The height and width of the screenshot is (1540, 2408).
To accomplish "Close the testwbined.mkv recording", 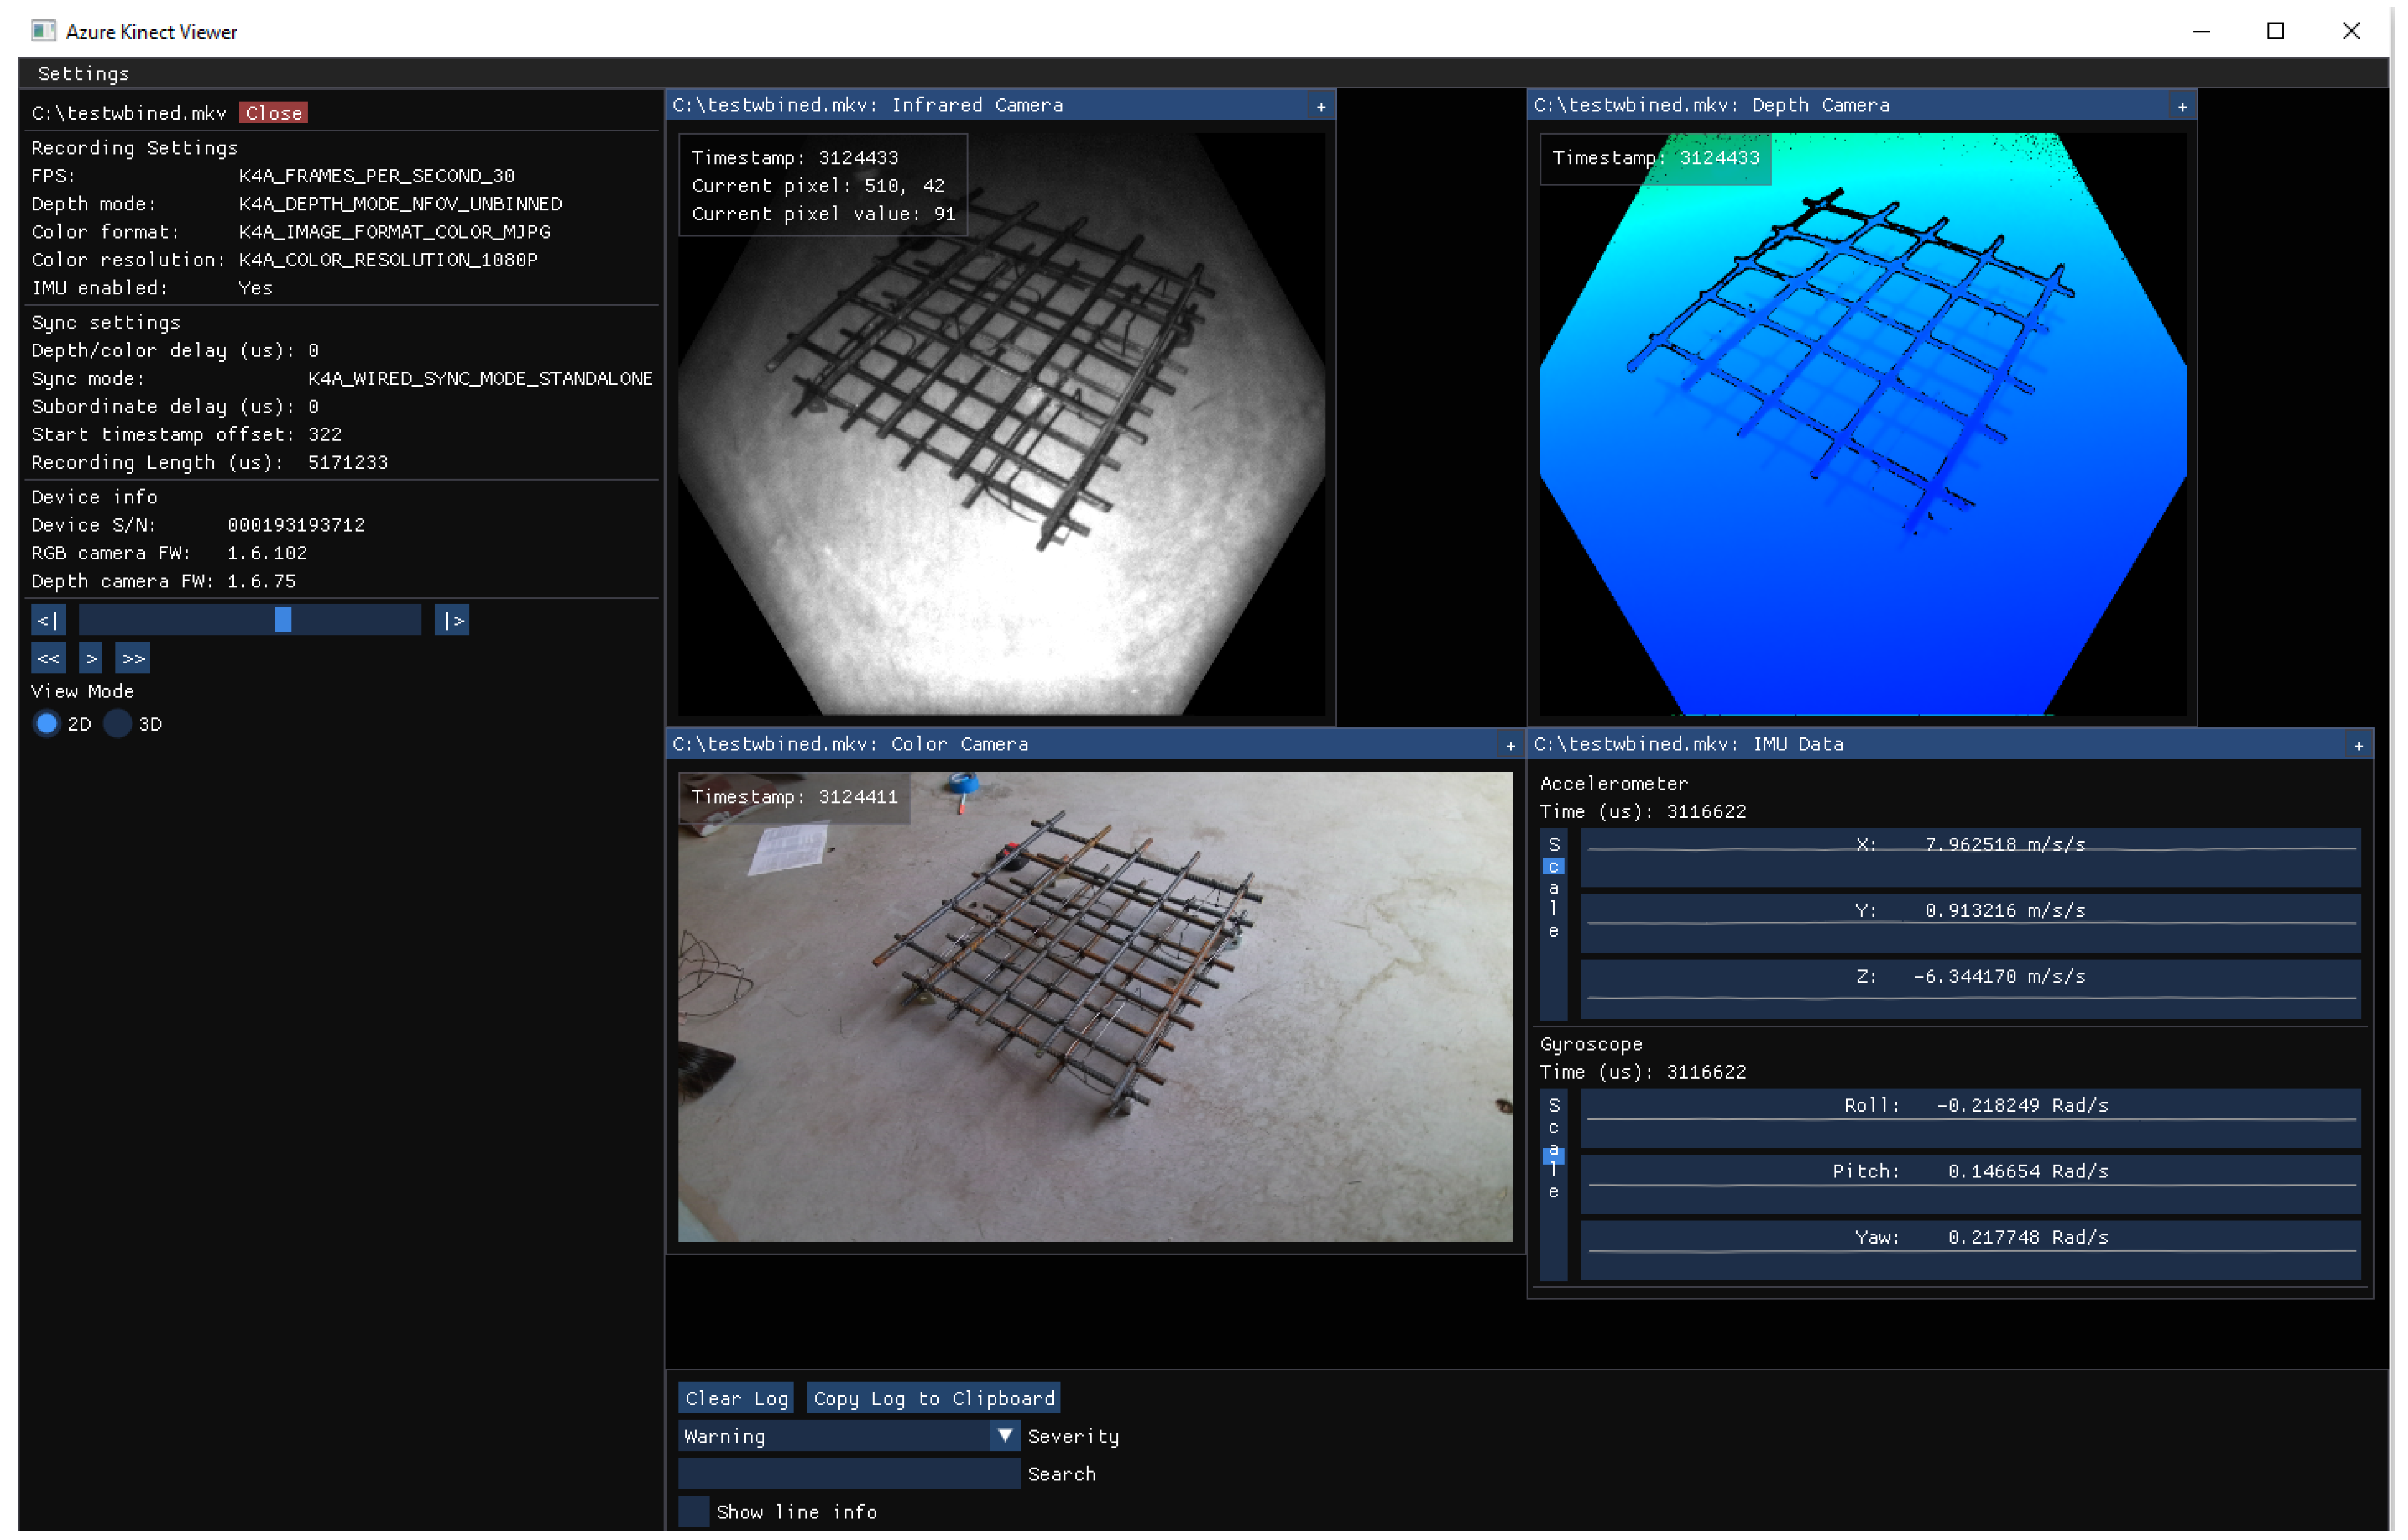I will coord(273,113).
